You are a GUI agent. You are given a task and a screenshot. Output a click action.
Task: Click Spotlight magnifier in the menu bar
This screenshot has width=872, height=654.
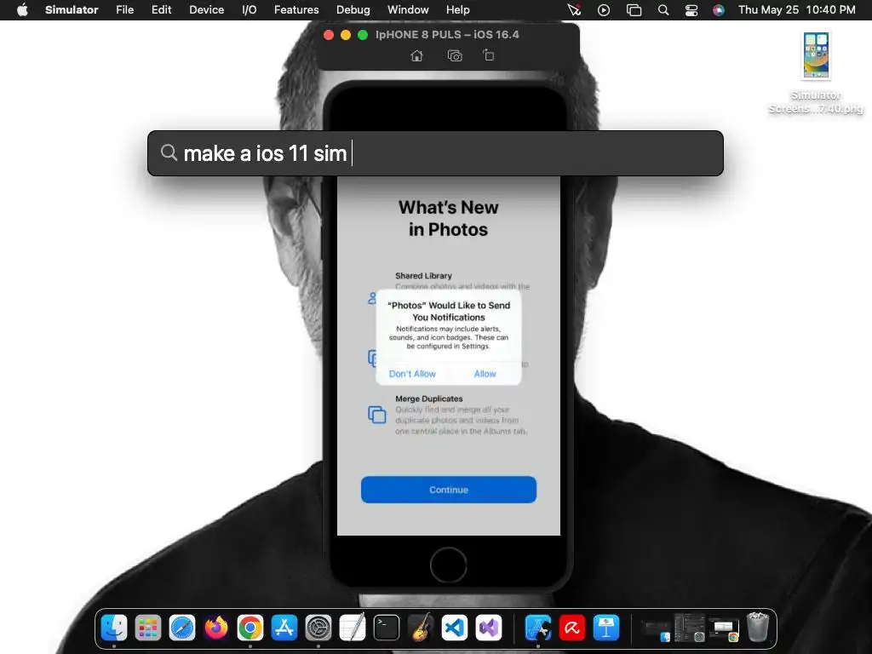[x=663, y=10]
